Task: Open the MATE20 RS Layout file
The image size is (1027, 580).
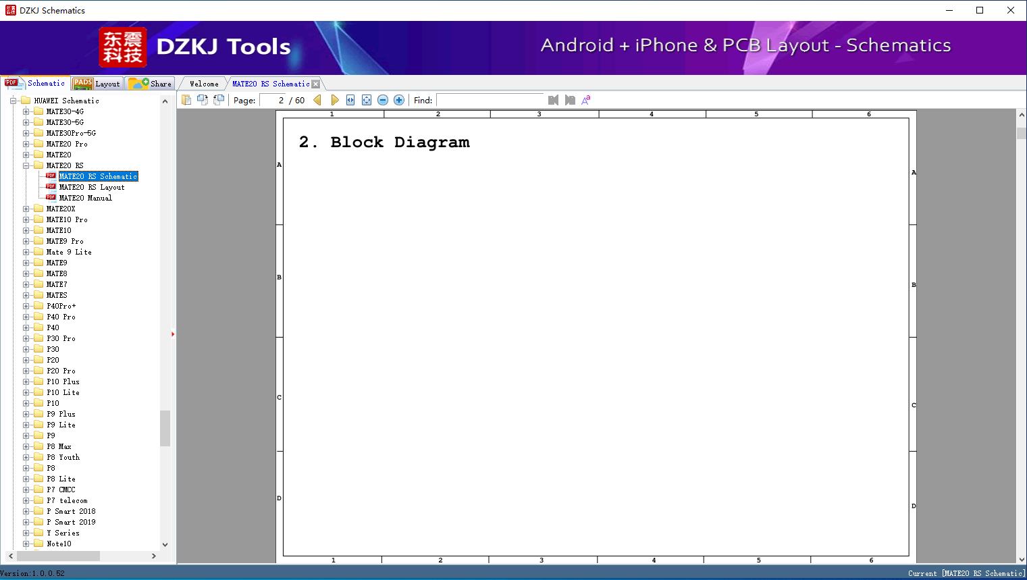Action: coord(92,187)
